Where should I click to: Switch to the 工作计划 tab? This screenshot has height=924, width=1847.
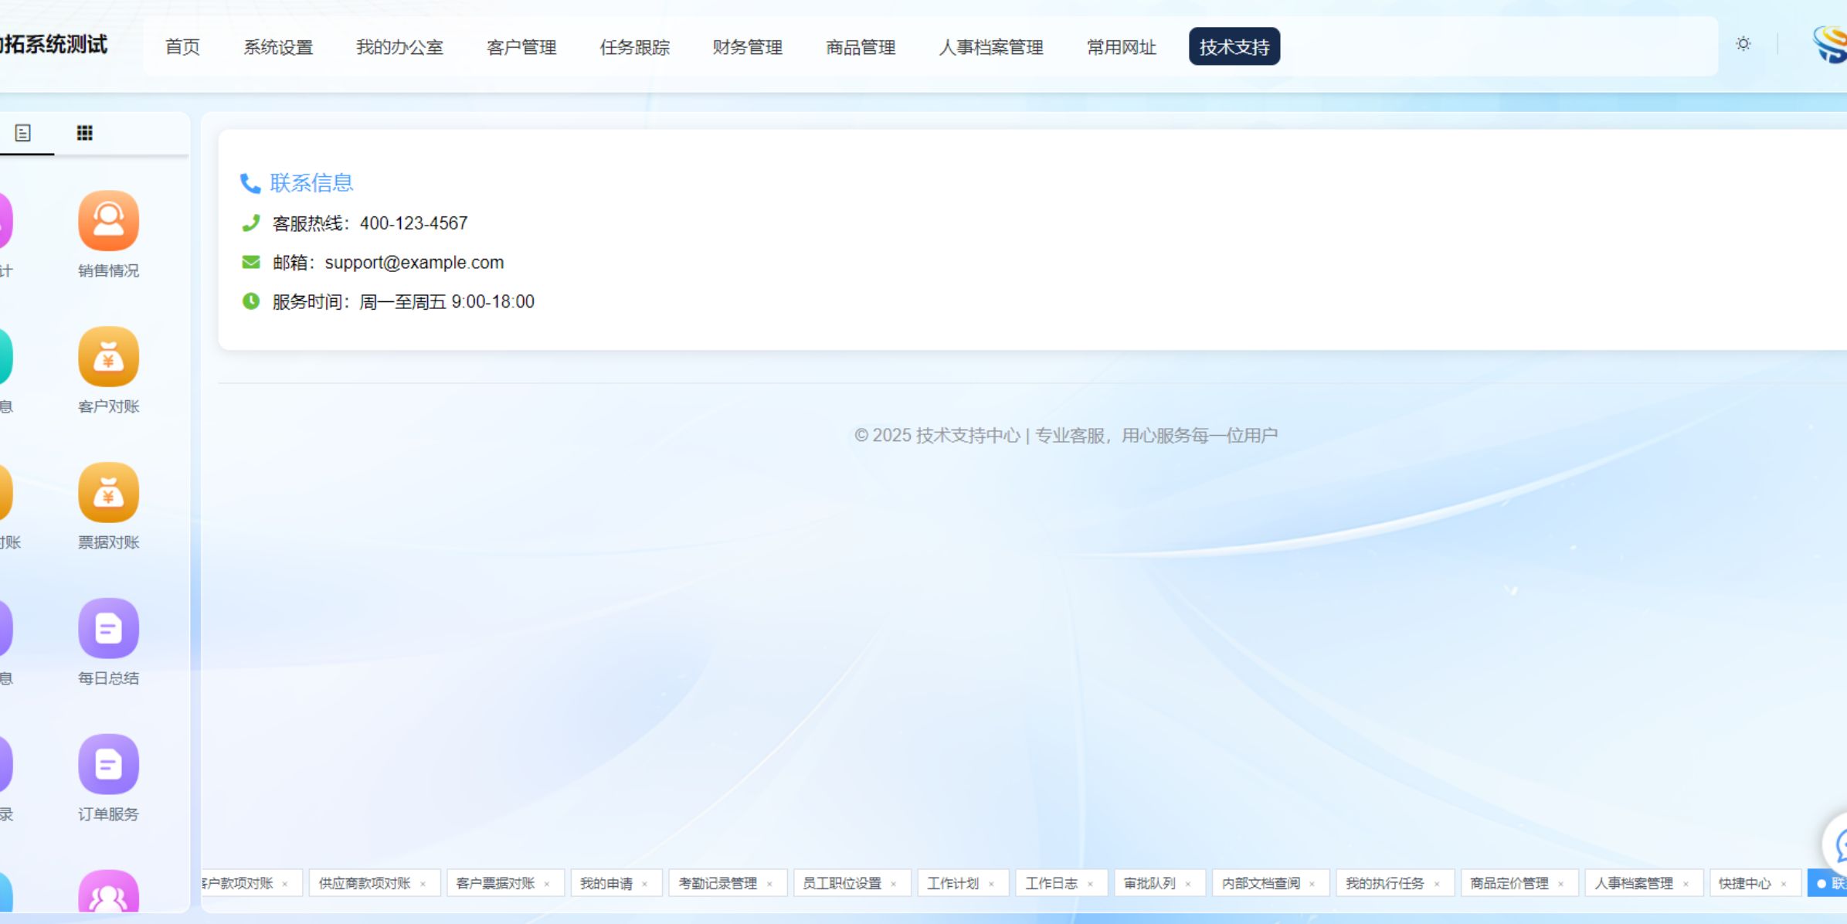[952, 883]
